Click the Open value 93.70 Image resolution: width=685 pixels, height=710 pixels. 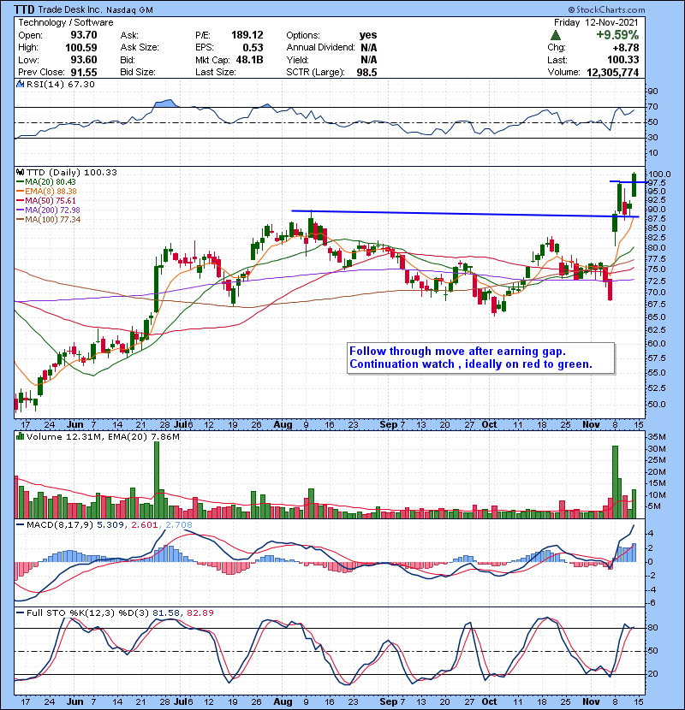84,35
